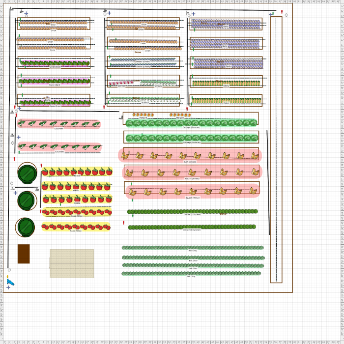Select the topmost purple Garlic bed
Image resolution: width=344 pixels, height=344 pixels.
coord(226,24)
